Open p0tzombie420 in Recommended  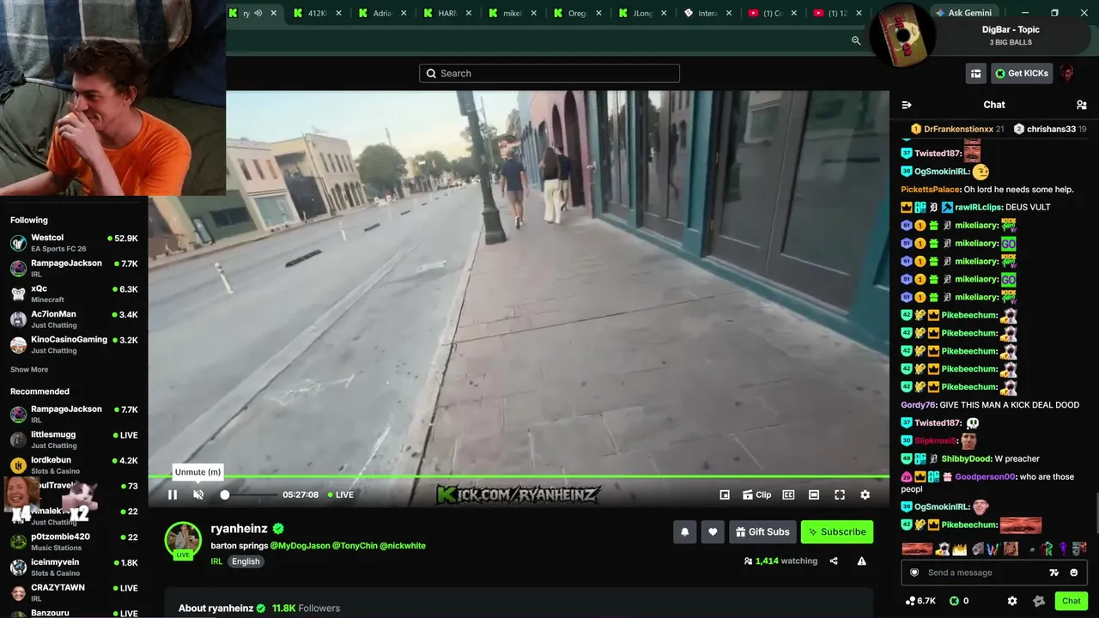pos(74,542)
